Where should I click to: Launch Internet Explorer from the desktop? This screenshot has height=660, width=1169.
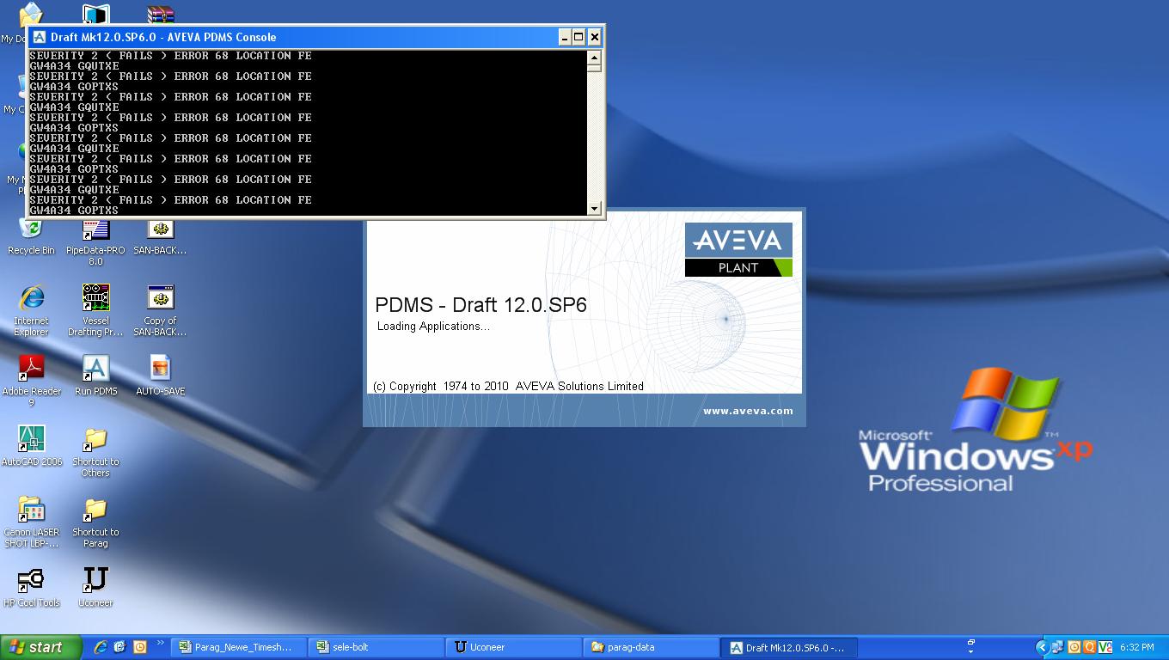[x=31, y=311]
